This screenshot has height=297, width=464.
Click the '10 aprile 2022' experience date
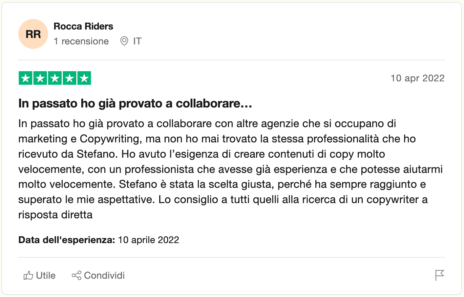point(148,240)
